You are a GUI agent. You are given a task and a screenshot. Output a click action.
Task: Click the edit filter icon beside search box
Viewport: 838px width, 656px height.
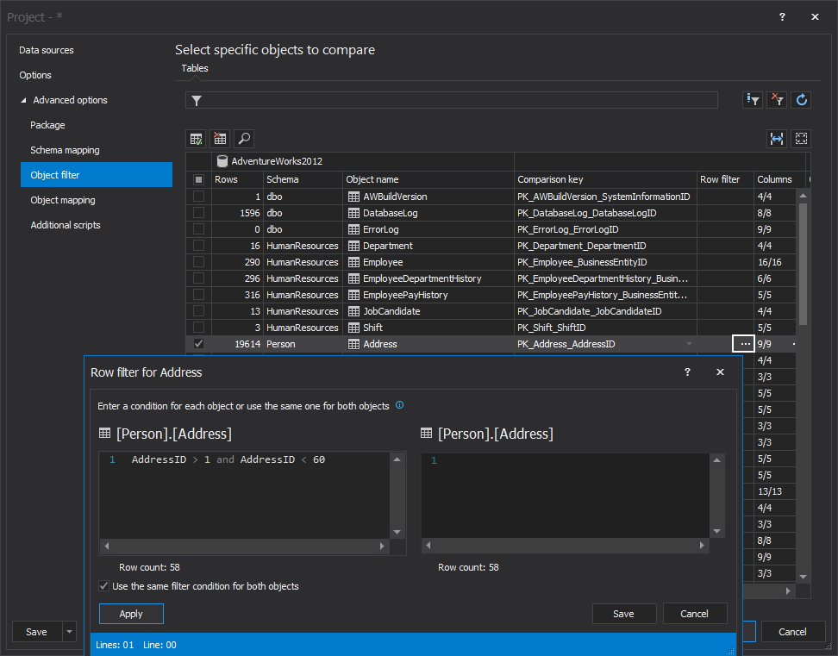click(752, 100)
